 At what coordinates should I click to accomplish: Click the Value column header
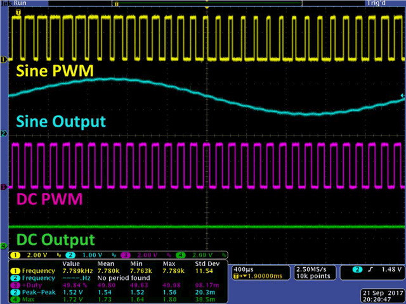pos(71,264)
